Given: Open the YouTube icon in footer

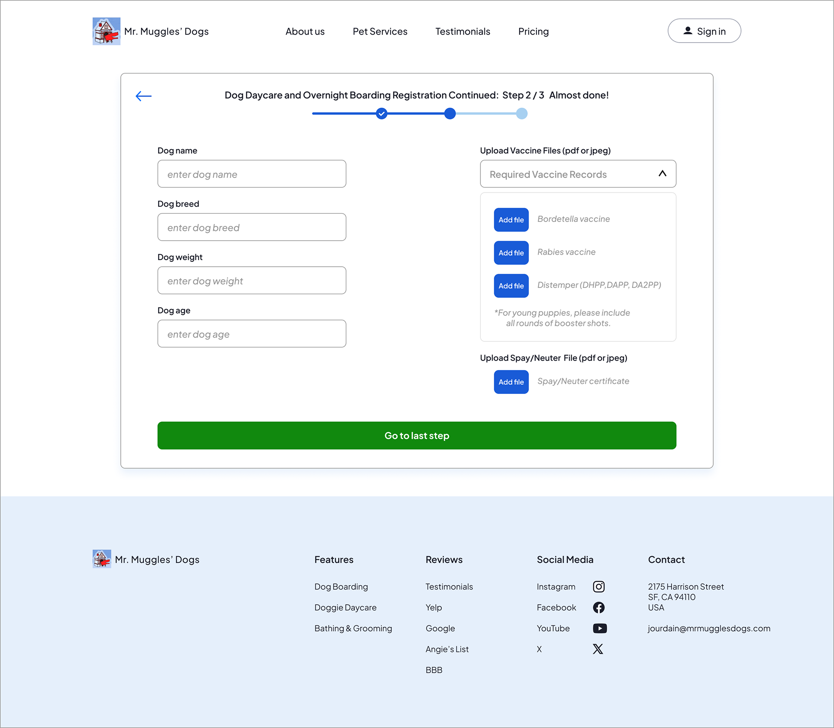Looking at the screenshot, I should (x=599, y=628).
